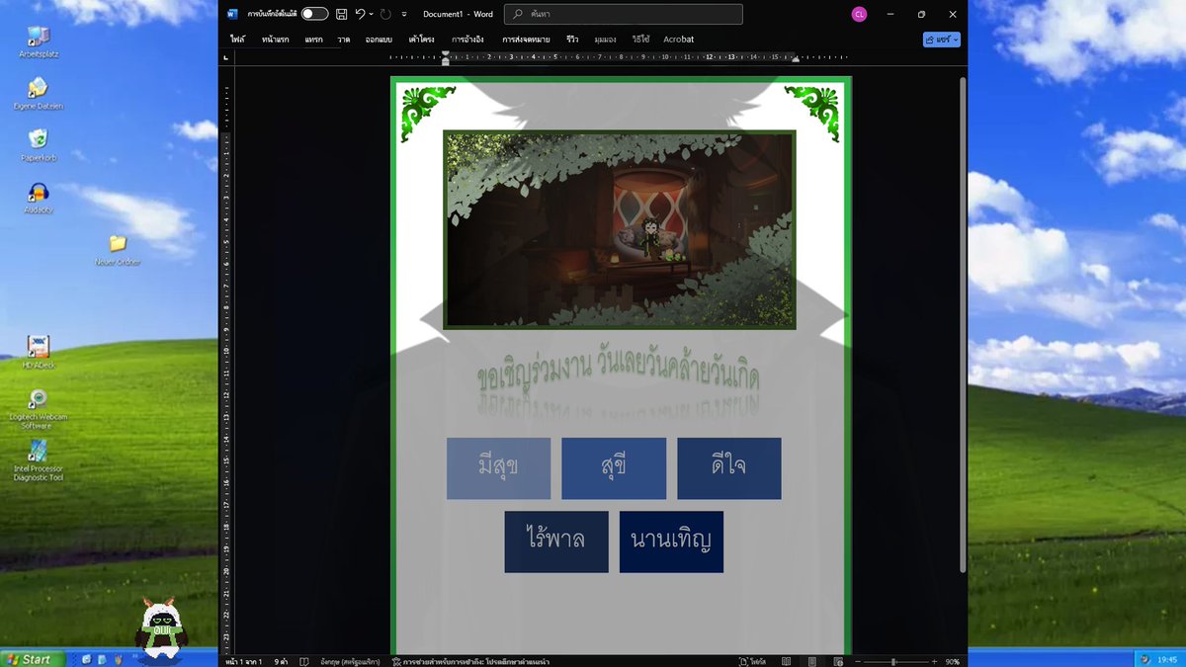This screenshot has width=1186, height=667.
Task: Switch to Web Layout view icon
Action: point(838,661)
